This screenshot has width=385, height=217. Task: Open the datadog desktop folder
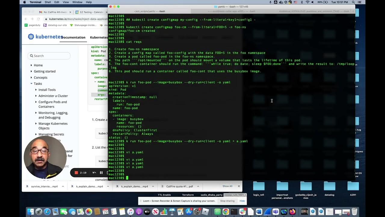tap(329, 188)
